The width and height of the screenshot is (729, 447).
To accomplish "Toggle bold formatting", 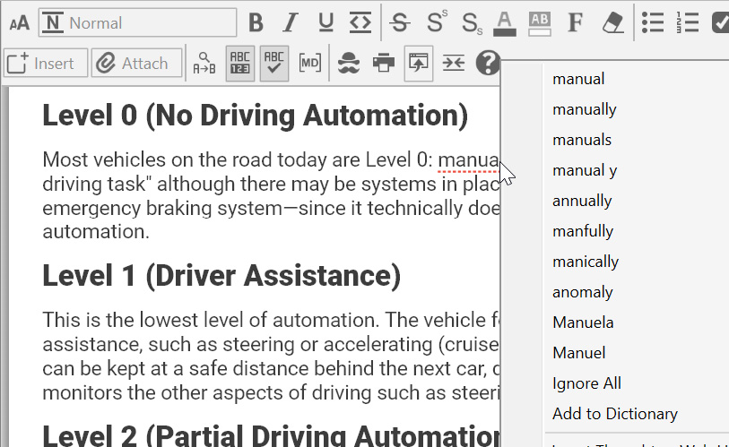I will coord(256,22).
